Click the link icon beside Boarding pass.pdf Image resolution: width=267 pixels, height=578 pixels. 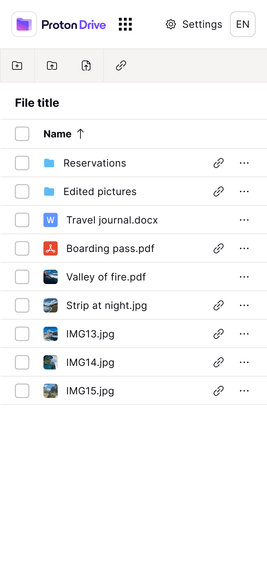pos(219,248)
